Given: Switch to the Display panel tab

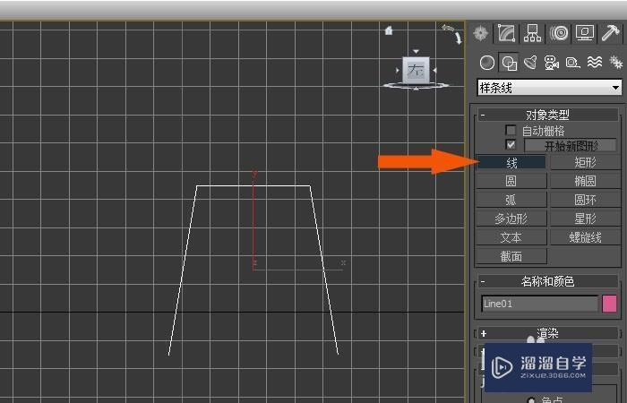Looking at the screenshot, I should 585,33.
